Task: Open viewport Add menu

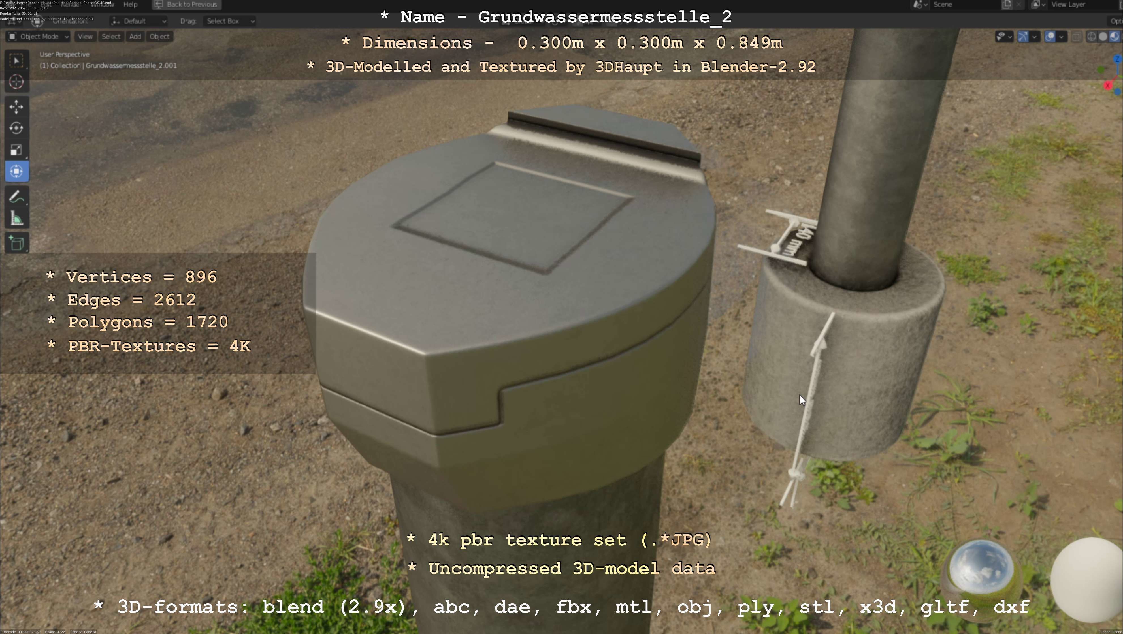Action: [135, 37]
